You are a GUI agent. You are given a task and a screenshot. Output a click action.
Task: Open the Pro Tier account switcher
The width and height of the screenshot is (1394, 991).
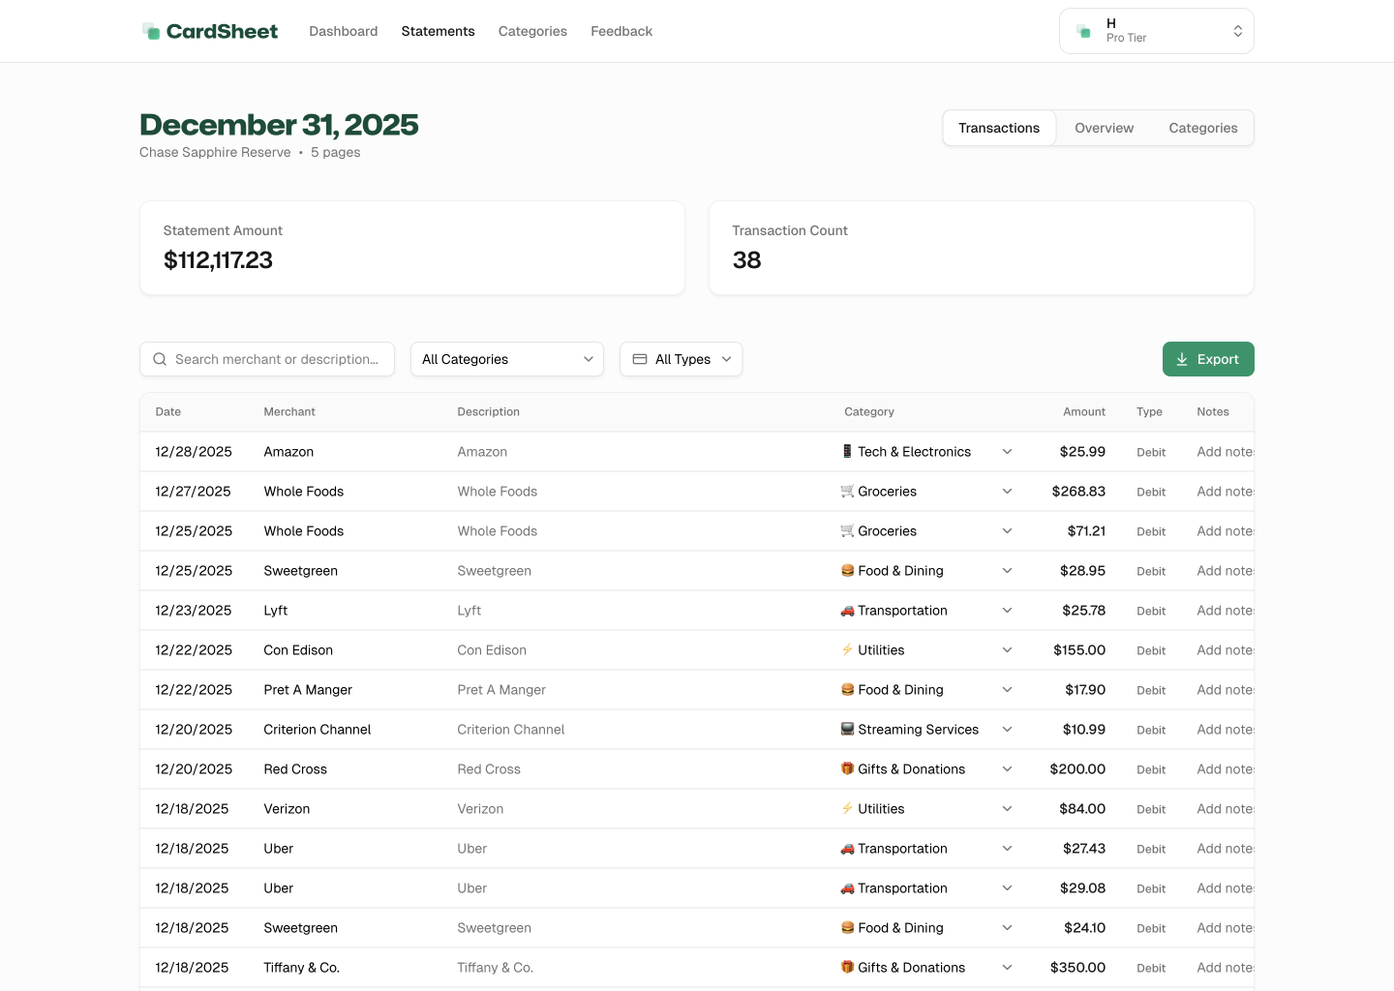click(x=1156, y=30)
